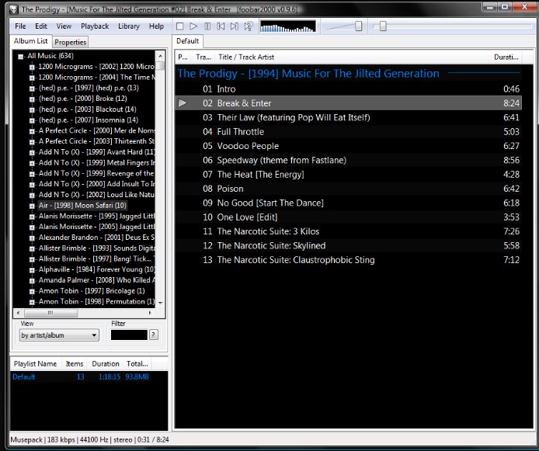Select track 06 Speedway
This screenshot has width=539, height=451.
pos(348,160)
